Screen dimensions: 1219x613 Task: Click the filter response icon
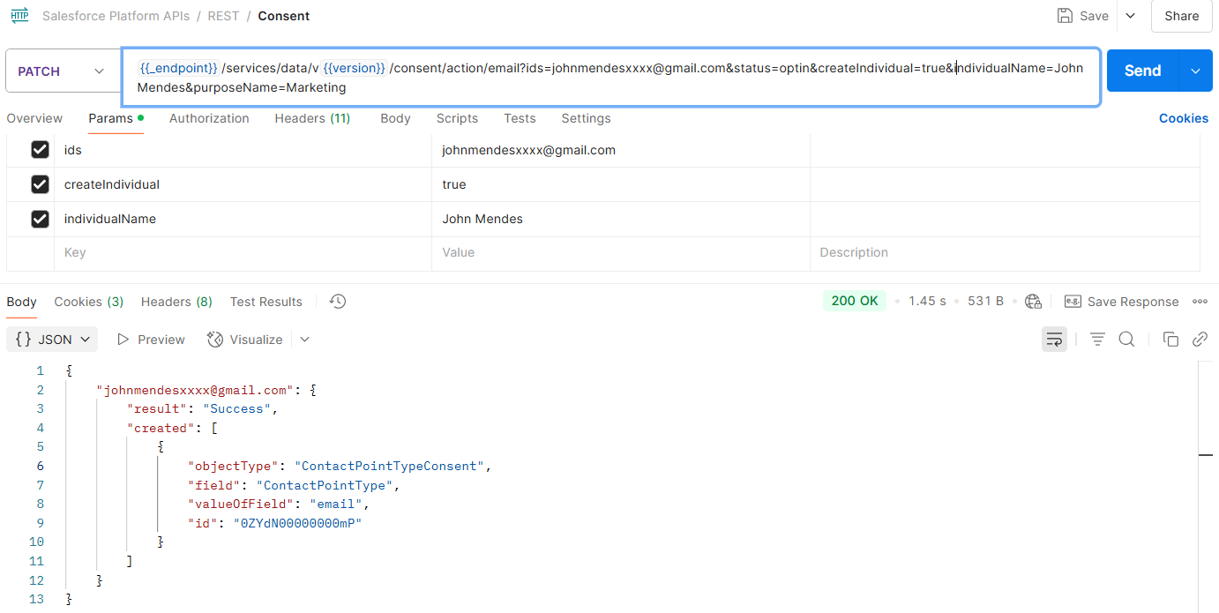[x=1097, y=340]
